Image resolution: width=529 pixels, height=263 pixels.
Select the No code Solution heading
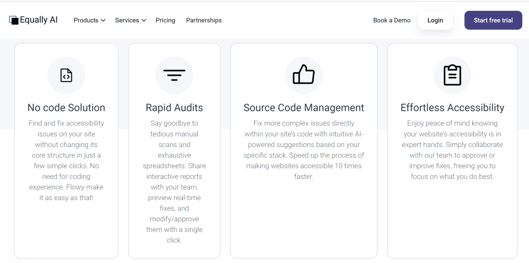[66, 108]
